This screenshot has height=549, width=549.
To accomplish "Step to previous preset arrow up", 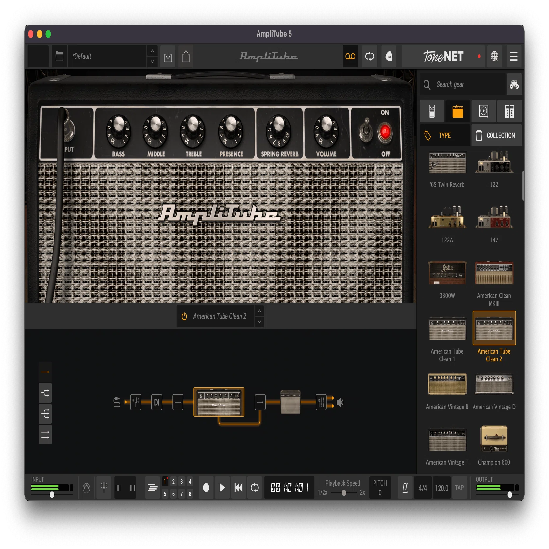I will [x=152, y=51].
